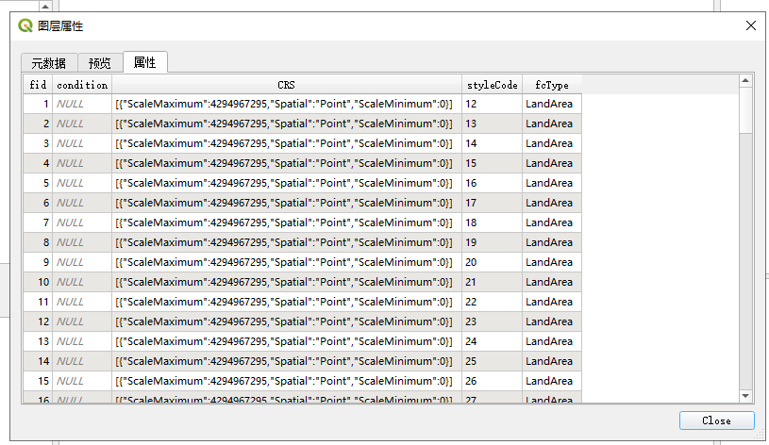The width and height of the screenshot is (769, 445).
Task: Click styleCode cell showing 18
Action: tap(492, 223)
